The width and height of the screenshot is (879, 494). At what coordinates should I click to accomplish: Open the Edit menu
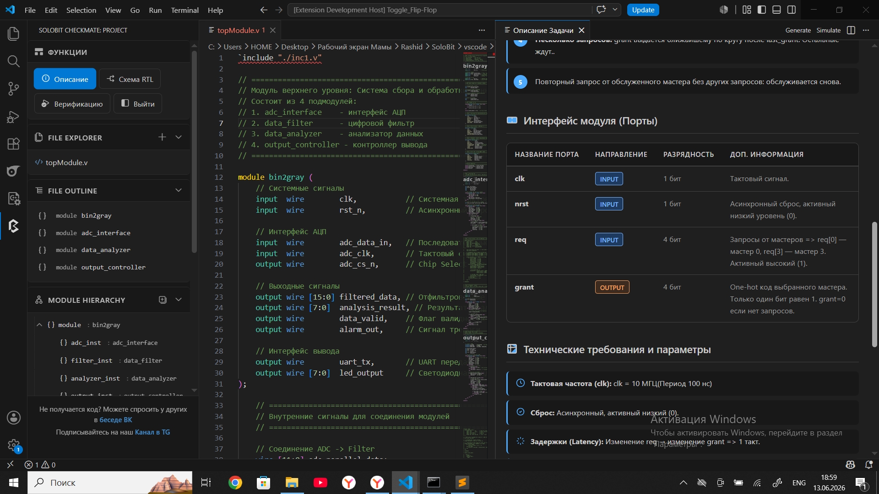pos(51,10)
